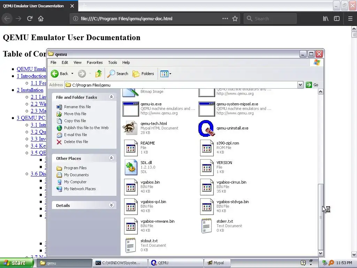Select the vgabios-stdvga.bin file icon
Image resolution: width=357 pixels, height=268 pixels.
(207, 207)
